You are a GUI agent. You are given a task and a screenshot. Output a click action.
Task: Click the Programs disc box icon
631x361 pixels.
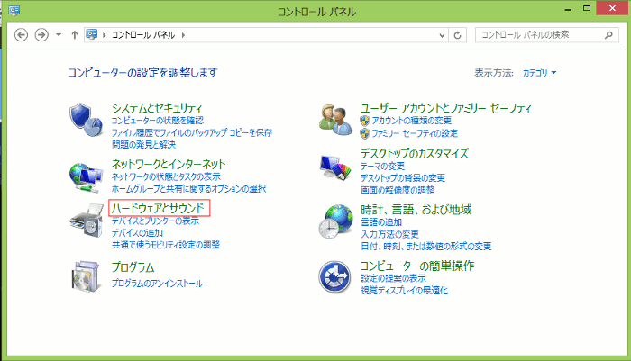(x=87, y=276)
